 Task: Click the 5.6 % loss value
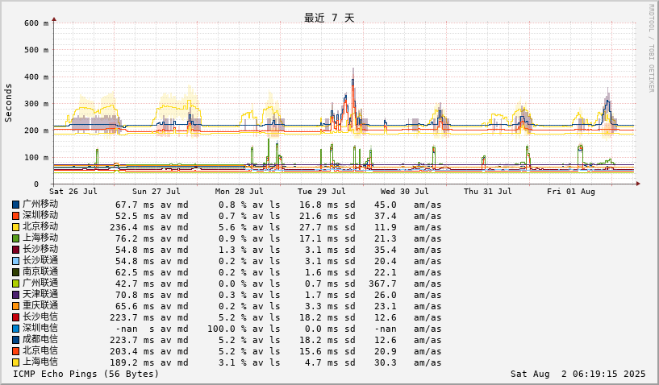point(232,228)
